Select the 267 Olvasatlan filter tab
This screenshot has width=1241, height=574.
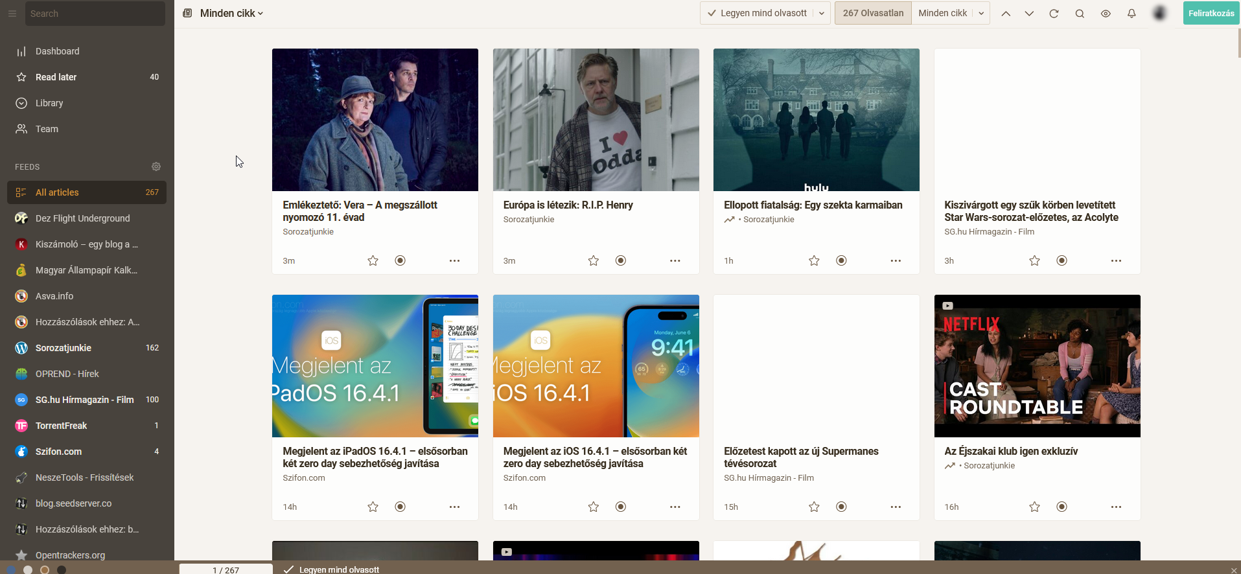(873, 13)
